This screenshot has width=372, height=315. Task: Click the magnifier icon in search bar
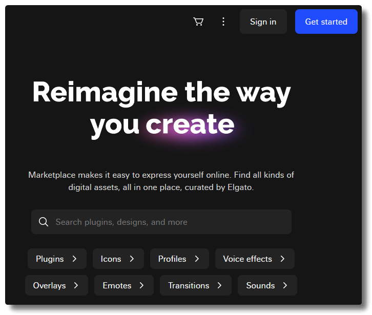(x=44, y=222)
